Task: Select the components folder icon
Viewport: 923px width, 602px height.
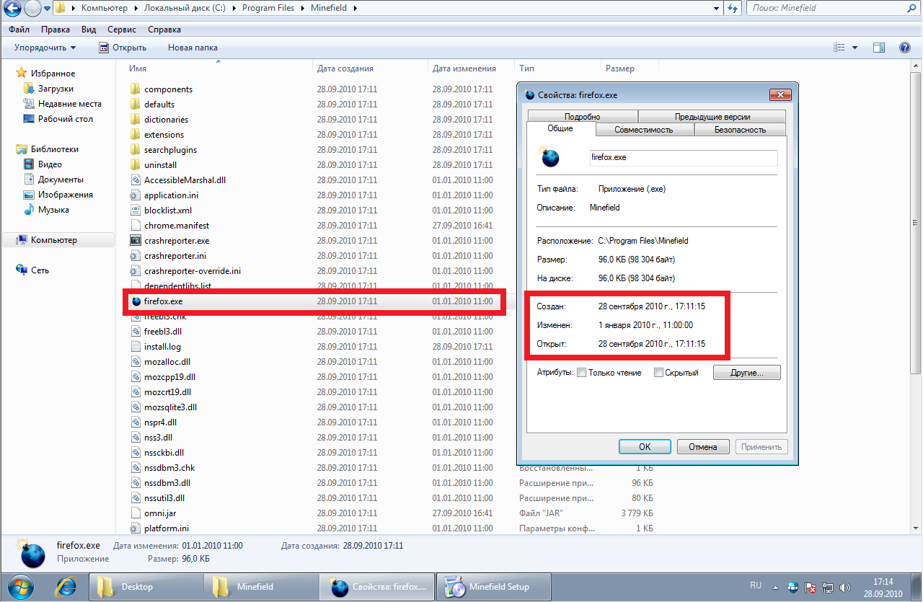Action: click(x=135, y=89)
